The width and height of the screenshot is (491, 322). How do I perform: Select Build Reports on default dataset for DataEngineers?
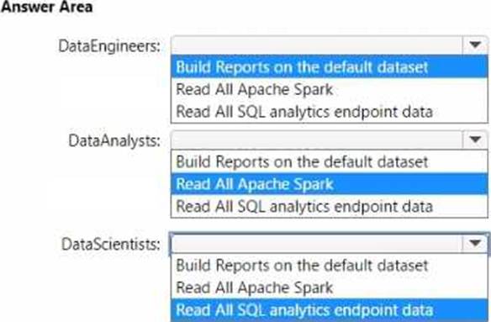(x=330, y=67)
